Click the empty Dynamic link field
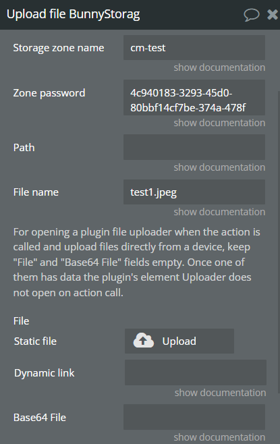This screenshot has height=444, width=280. pos(196,372)
